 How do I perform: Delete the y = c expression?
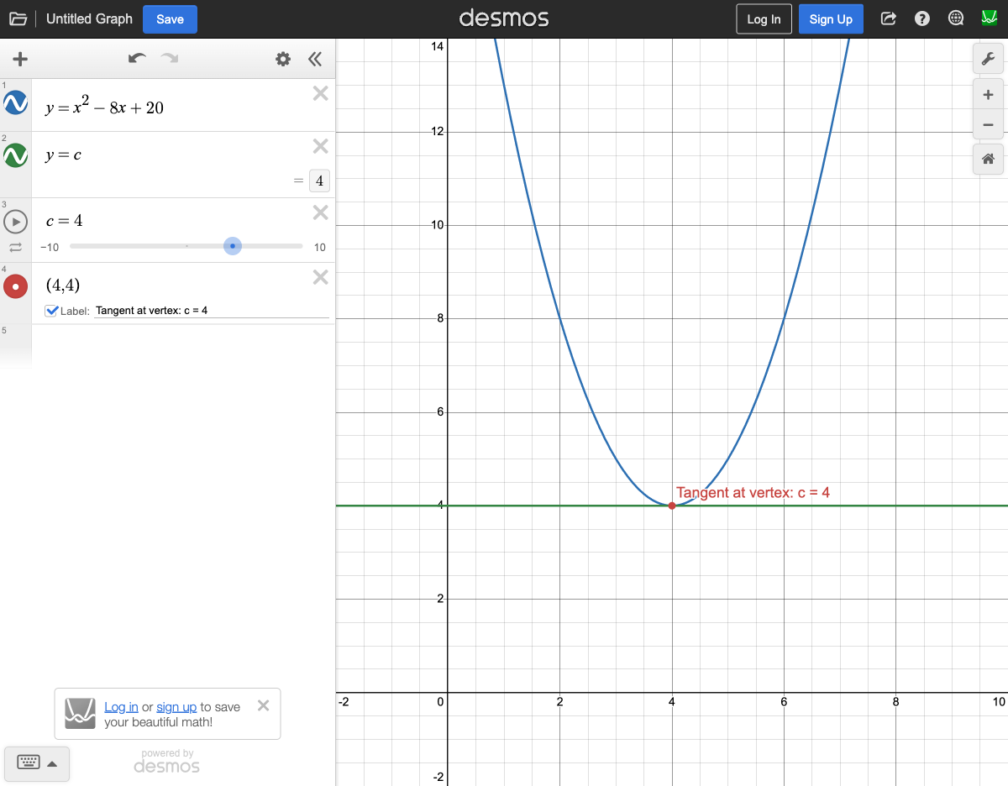(x=320, y=146)
